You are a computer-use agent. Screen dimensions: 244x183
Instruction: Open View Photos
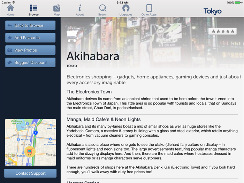[x=30, y=50]
